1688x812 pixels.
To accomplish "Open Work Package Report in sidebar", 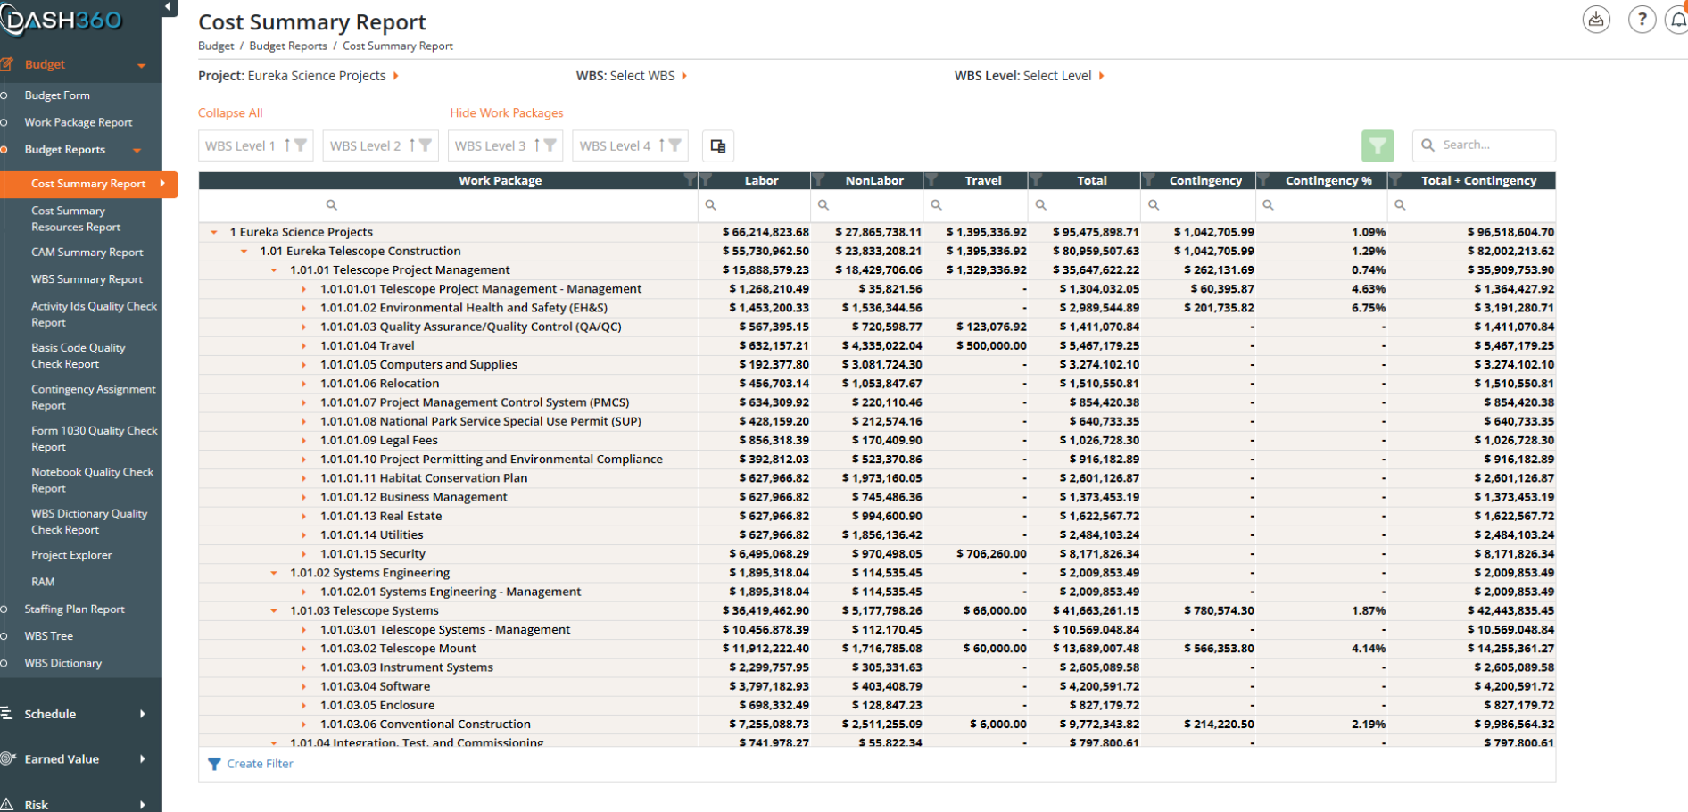I will (79, 122).
